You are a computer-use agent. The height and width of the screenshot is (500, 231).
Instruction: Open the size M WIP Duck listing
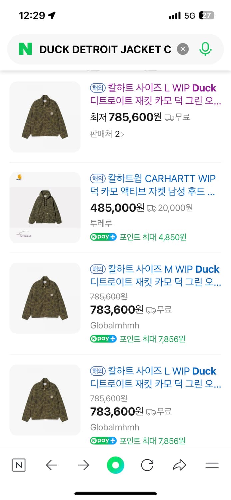[x=155, y=275]
